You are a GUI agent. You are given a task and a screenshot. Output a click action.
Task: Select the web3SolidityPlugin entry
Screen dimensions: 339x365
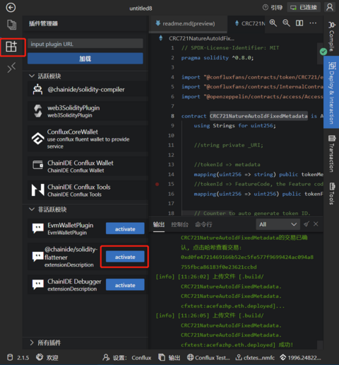pyautogui.click(x=88, y=111)
